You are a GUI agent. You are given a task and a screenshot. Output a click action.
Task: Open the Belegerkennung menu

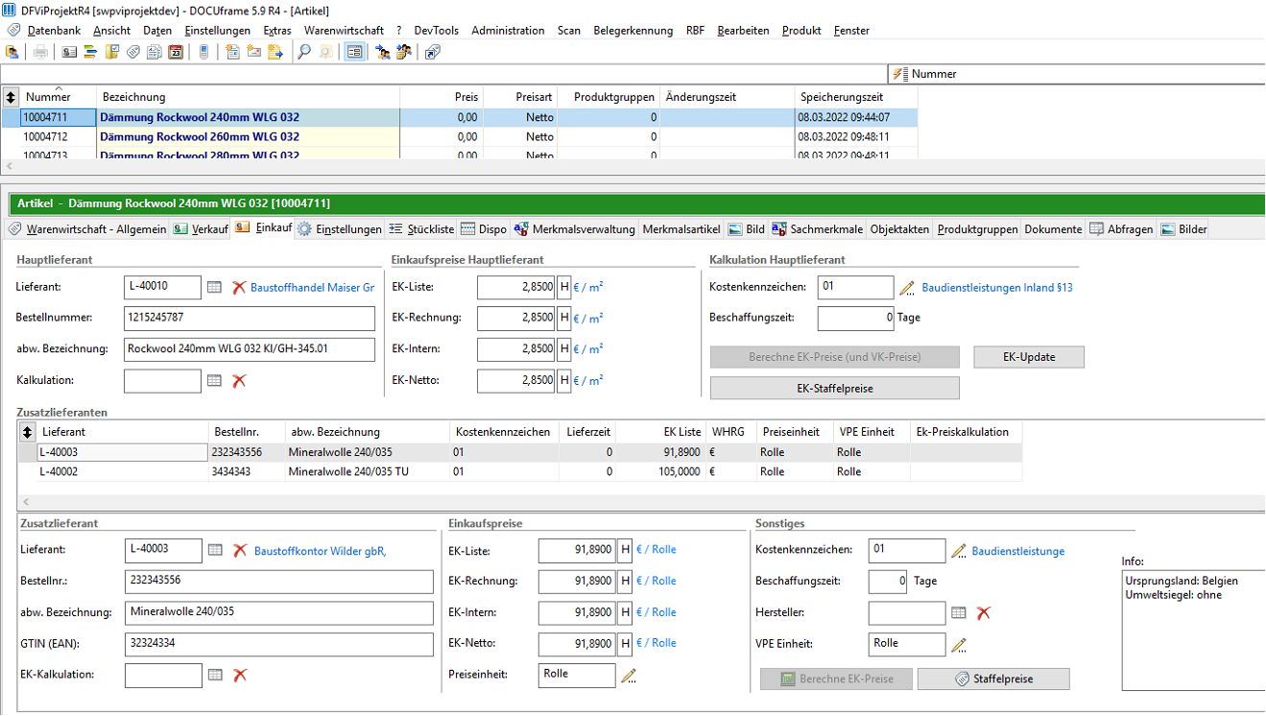coord(633,30)
